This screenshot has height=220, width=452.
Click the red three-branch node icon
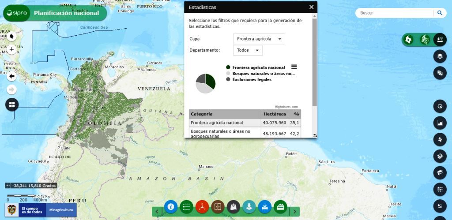(202, 207)
